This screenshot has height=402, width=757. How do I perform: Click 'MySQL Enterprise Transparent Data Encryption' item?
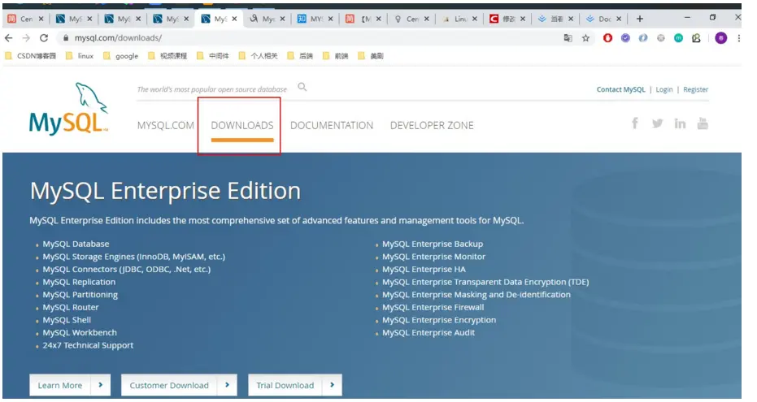[x=485, y=282]
